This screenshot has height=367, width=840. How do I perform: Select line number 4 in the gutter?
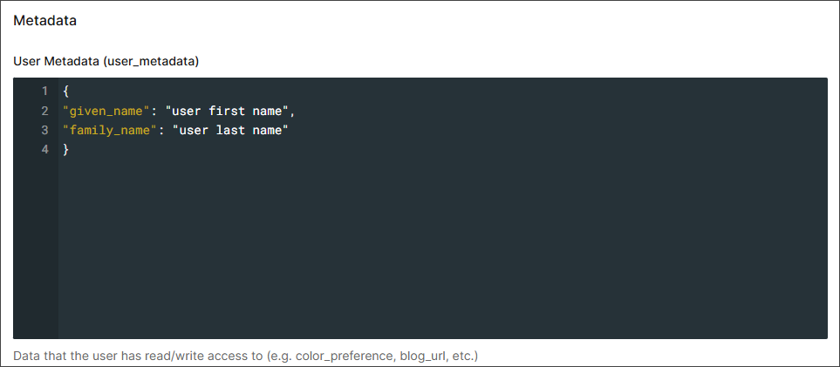pos(45,149)
